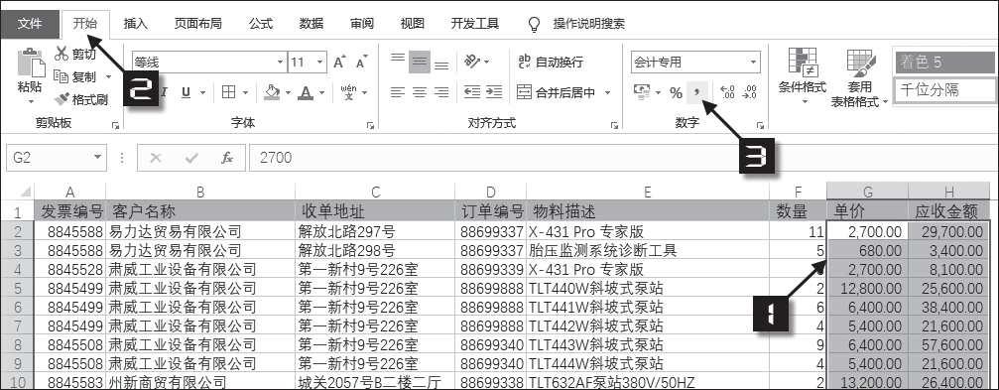The width and height of the screenshot is (999, 390).
Task: Click the phonetic guide wén icon
Action: (348, 93)
